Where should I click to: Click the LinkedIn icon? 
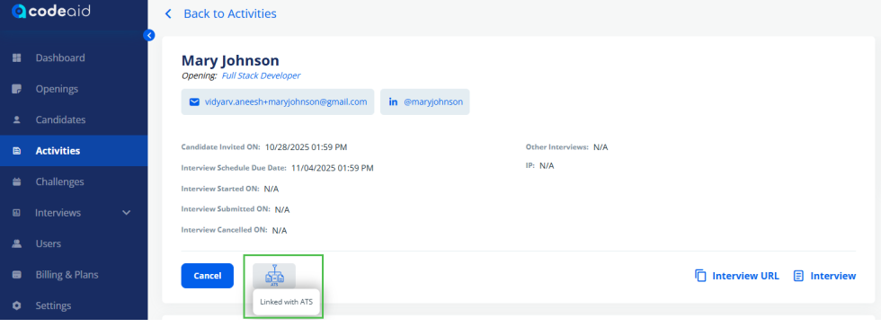[x=394, y=102]
